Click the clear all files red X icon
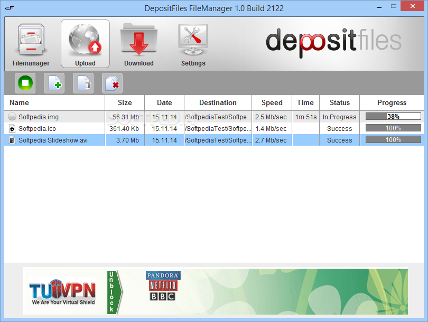This screenshot has width=428, height=322. (x=112, y=83)
